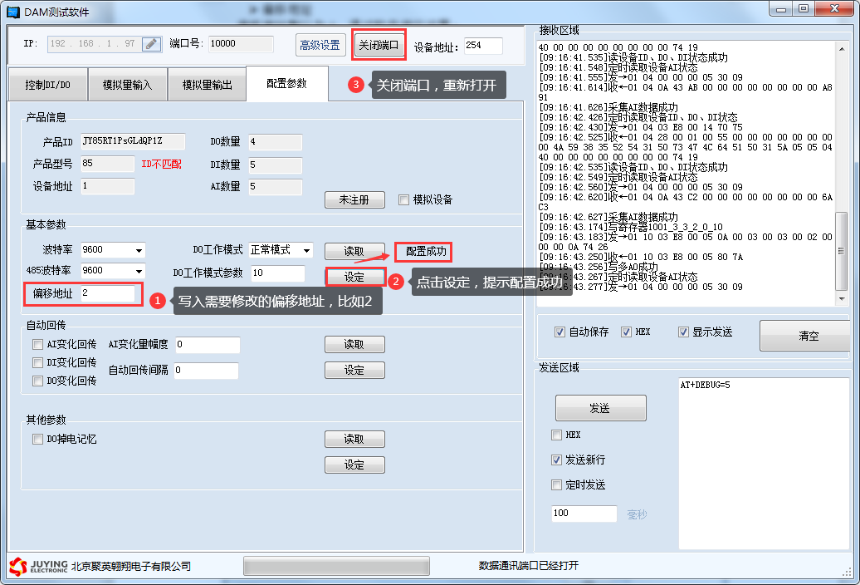Uncheck the 自动保存 option
This screenshot has height=585, width=860.
pyautogui.click(x=559, y=332)
